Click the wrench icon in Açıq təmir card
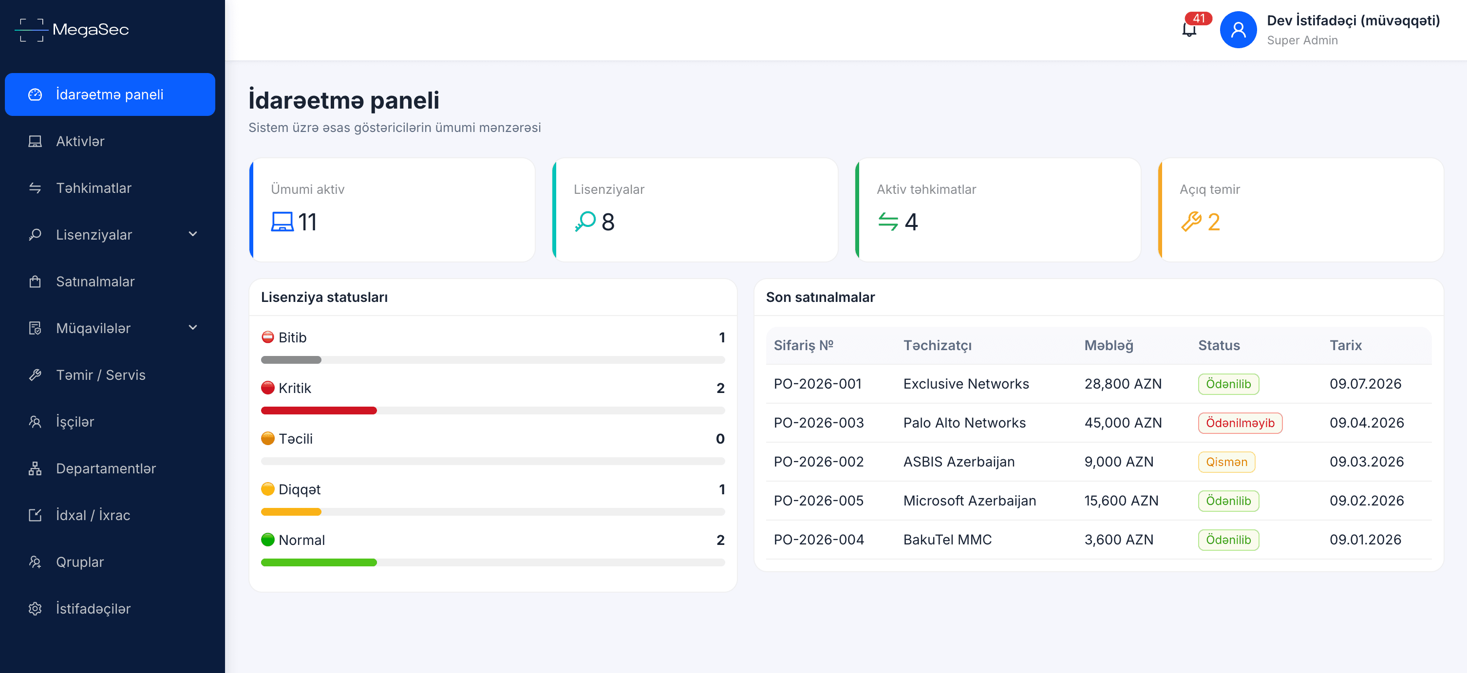The width and height of the screenshot is (1467, 673). pyautogui.click(x=1191, y=222)
